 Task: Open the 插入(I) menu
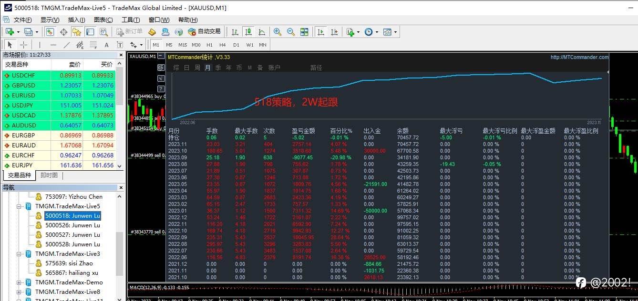point(77,19)
